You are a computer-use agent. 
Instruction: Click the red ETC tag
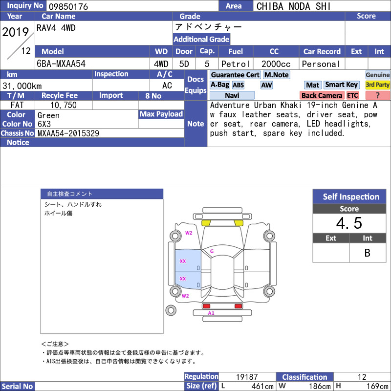pos(352,95)
